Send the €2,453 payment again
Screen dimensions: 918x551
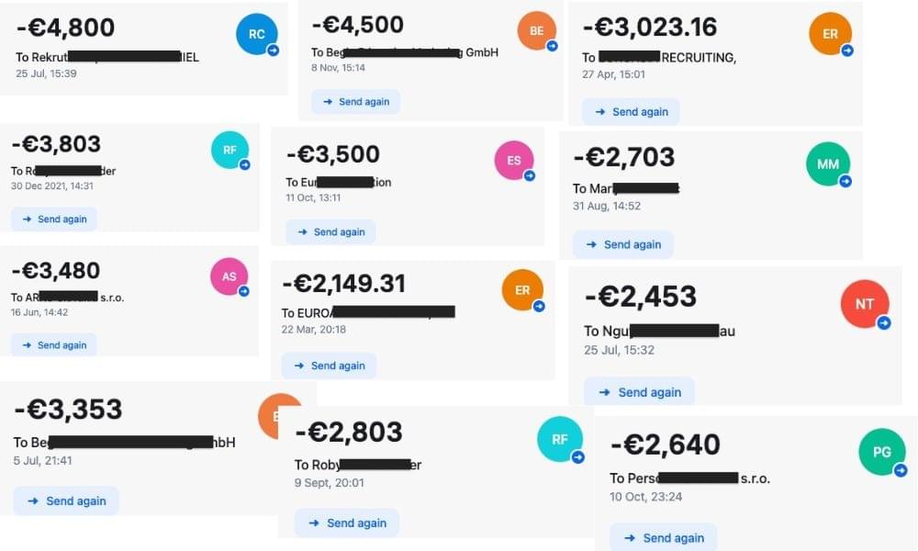pyautogui.click(x=639, y=392)
